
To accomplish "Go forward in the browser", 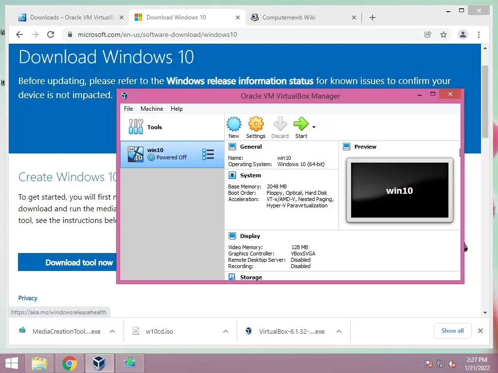I will 35,34.
